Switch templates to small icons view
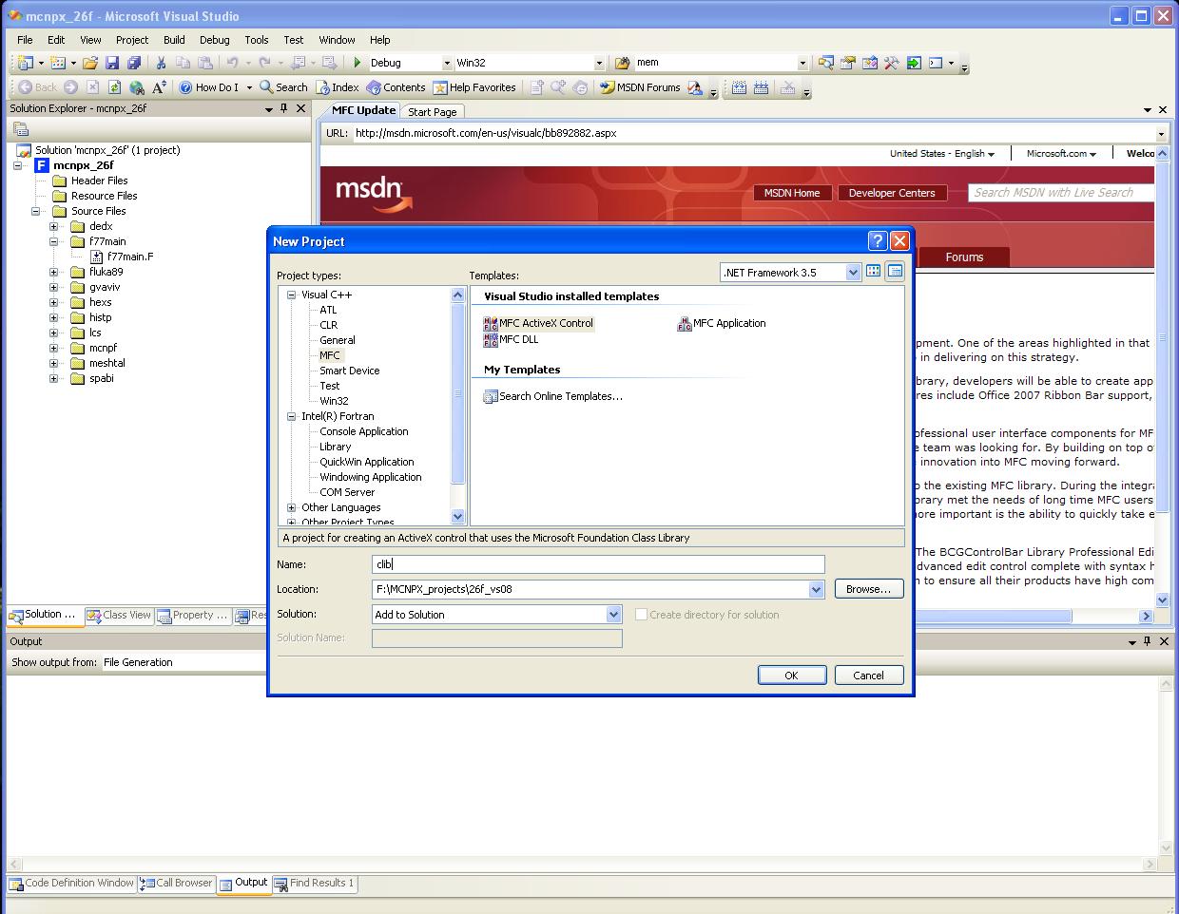This screenshot has width=1179, height=914. tap(895, 272)
